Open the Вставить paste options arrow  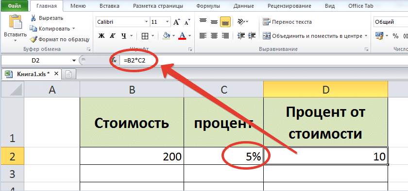(x=16, y=41)
